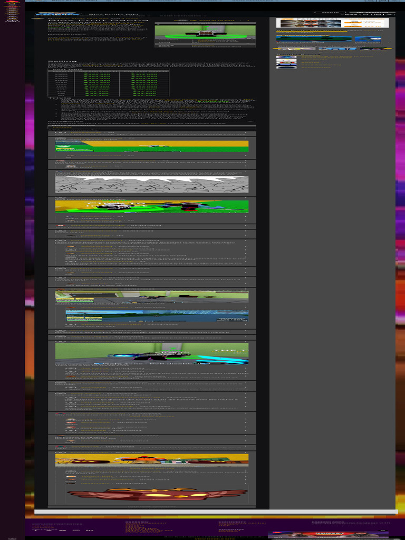405x540 pixels.
Task: Open the gray cracked-pattern comment image
Action: tap(151, 184)
